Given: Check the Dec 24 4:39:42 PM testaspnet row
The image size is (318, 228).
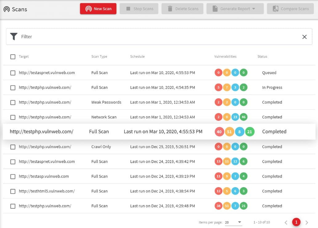Looking at the screenshot, I should tap(13, 162).
